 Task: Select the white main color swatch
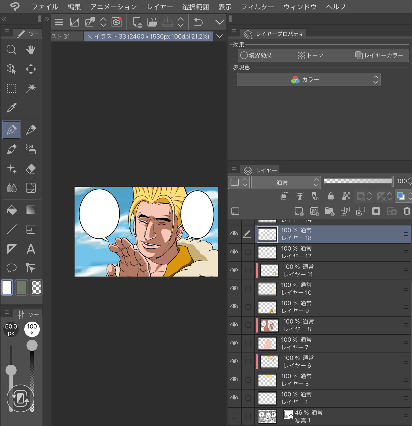pyautogui.click(x=7, y=287)
